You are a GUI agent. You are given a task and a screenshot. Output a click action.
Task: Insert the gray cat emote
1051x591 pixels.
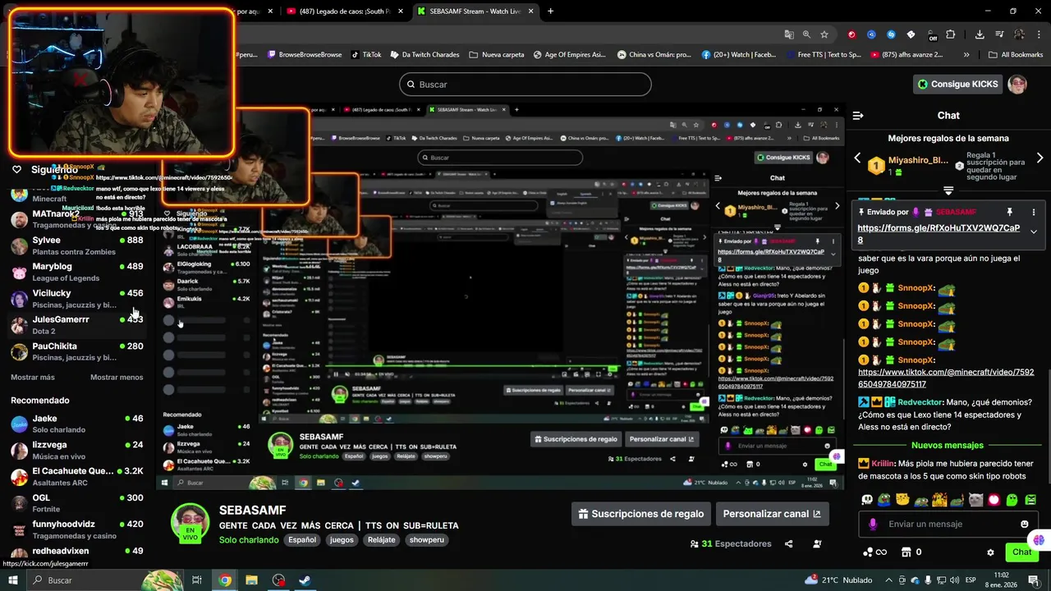pos(975,499)
